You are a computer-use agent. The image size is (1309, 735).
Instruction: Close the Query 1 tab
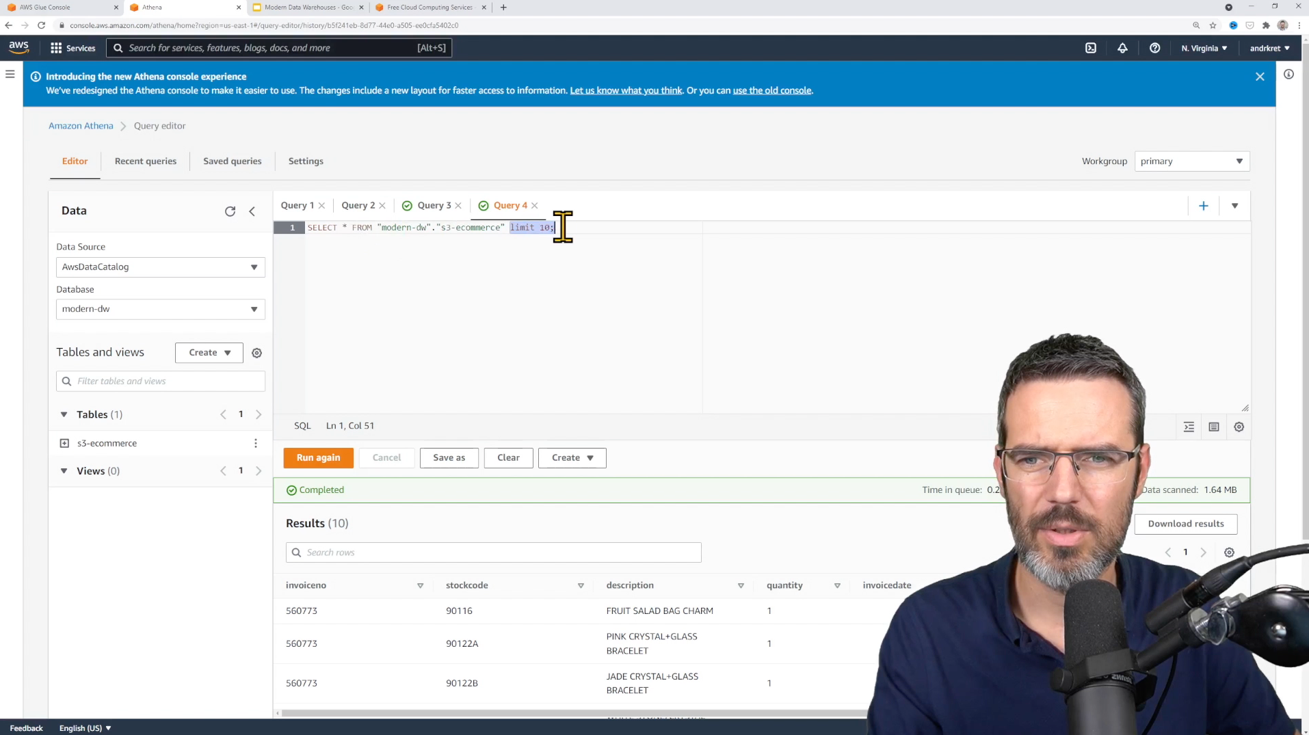pos(321,206)
